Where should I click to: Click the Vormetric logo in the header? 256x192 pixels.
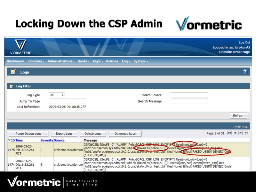[21, 47]
